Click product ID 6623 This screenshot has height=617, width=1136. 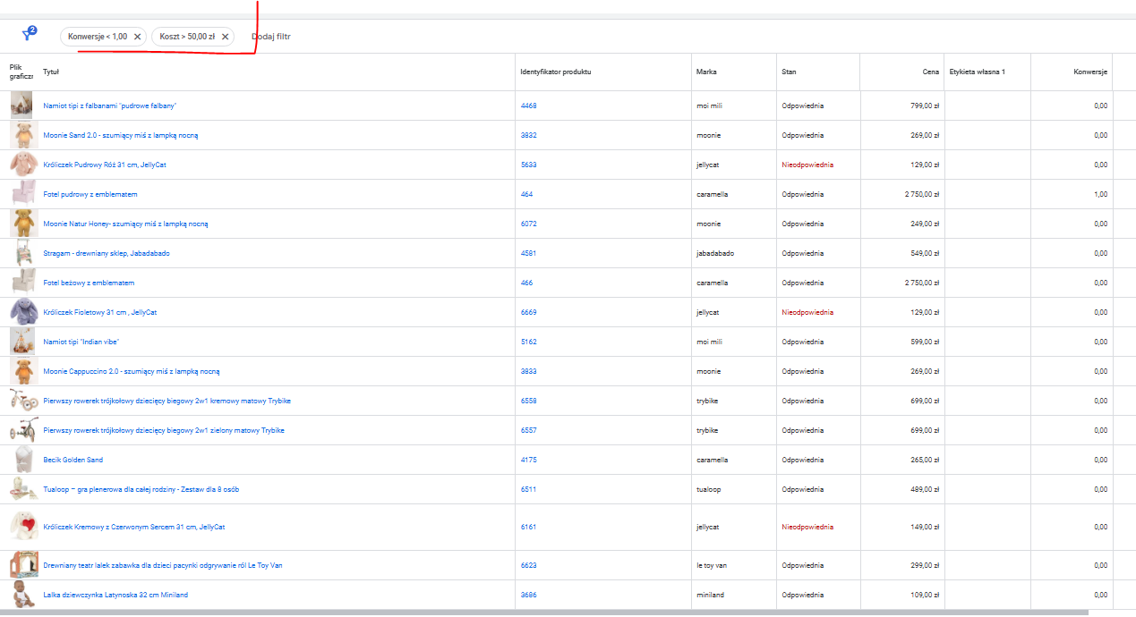pos(528,565)
